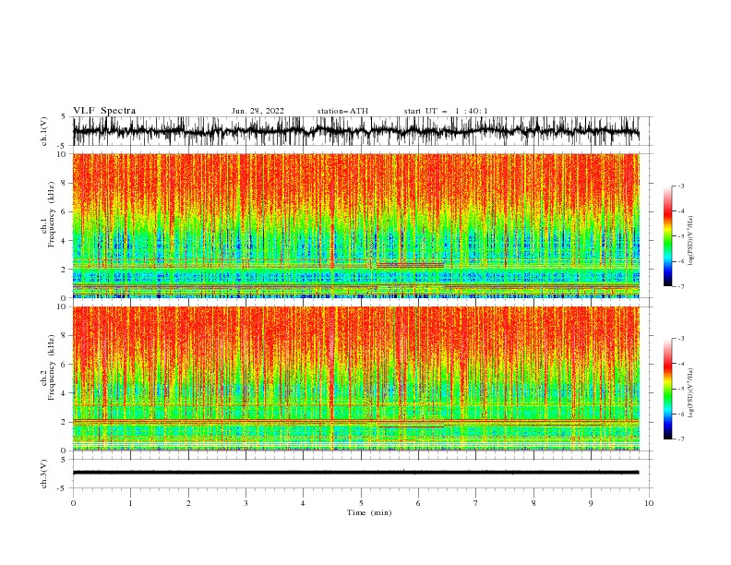
Task: Click the 'ch.3(V)' axis label
Action: (44, 474)
